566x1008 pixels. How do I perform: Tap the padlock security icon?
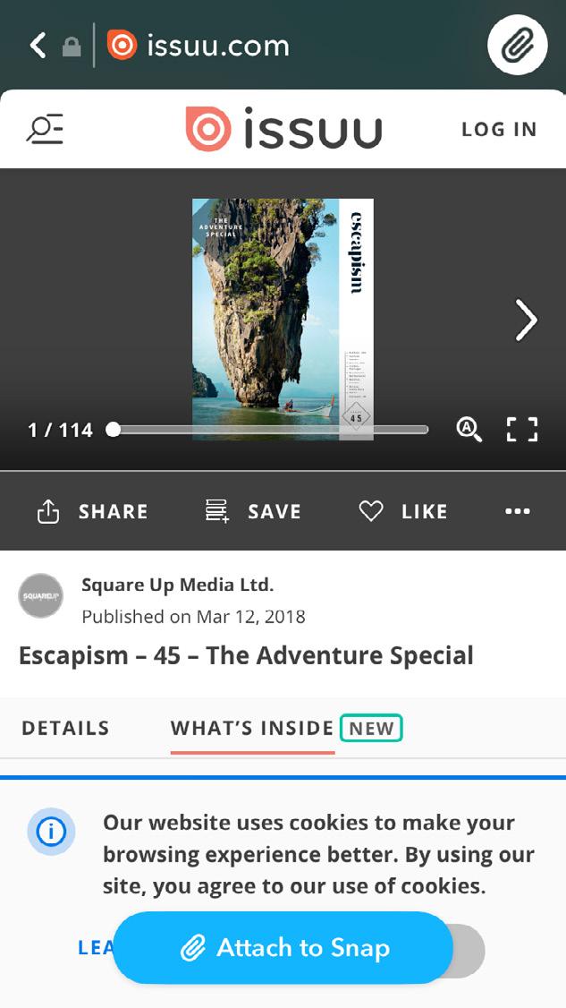[x=72, y=47]
